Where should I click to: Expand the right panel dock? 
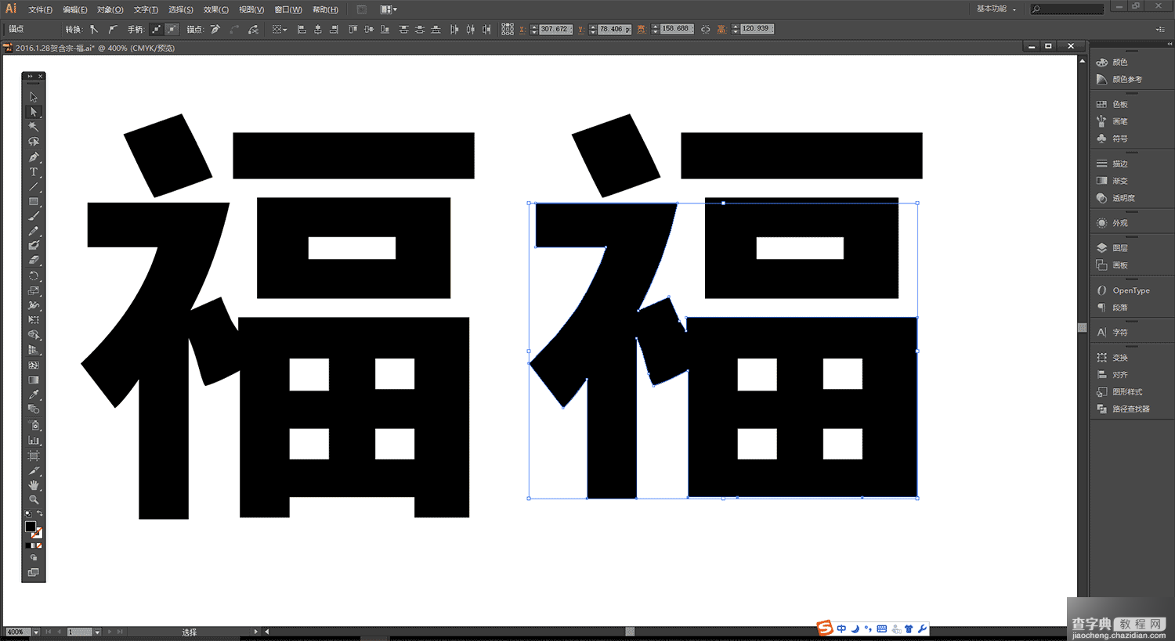(1170, 44)
